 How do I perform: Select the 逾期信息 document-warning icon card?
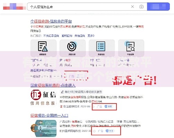(x=43, y=48)
